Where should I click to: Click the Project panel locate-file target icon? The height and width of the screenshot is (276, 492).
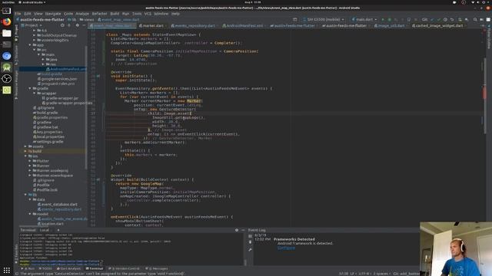click(62, 25)
